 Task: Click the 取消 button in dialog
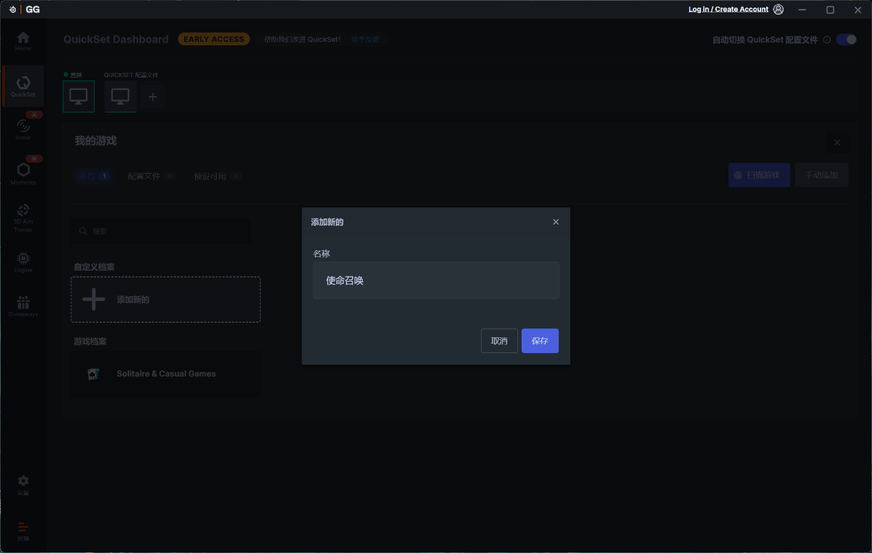click(500, 341)
